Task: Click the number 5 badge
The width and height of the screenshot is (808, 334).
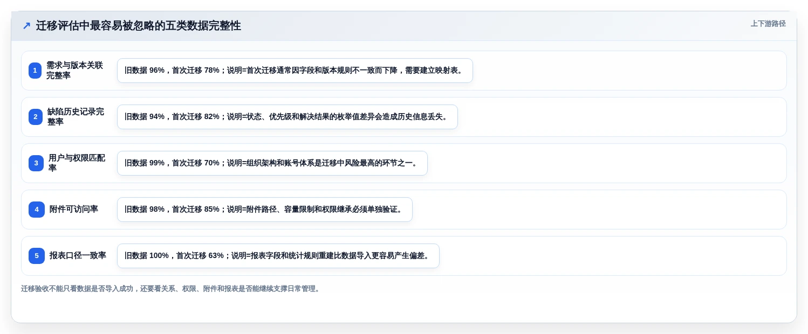Action: (37, 256)
